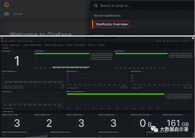Image resolution: width=195 pixels, height=138 pixels.
Task: Click the small Grafana logo in dashboard header
Action: click(x=2, y=38)
